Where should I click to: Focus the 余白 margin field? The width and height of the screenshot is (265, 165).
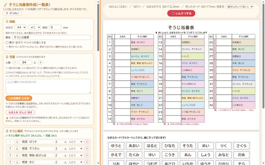coord(55,27)
